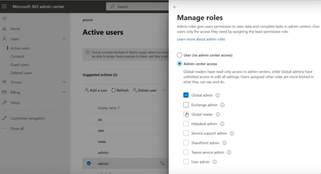Open Setup in sidebar
The image size is (321, 174).
[15, 102]
